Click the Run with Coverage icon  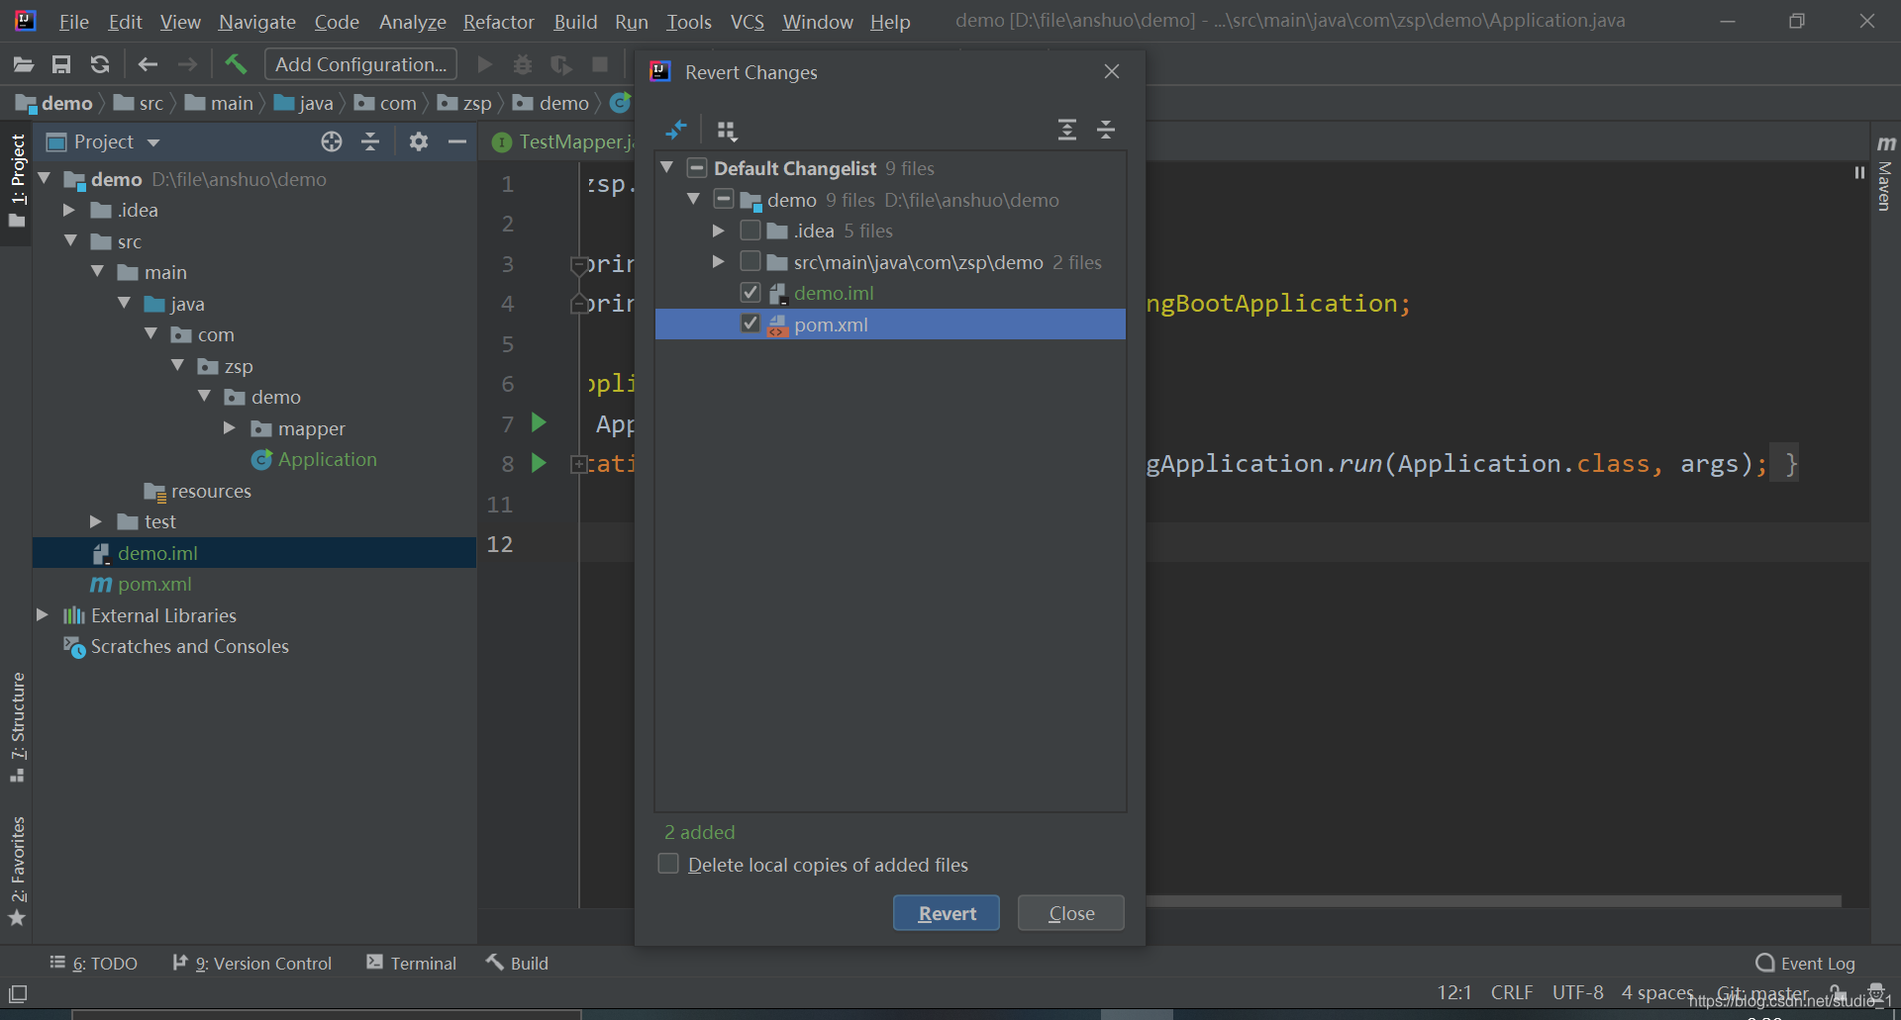[x=561, y=64]
